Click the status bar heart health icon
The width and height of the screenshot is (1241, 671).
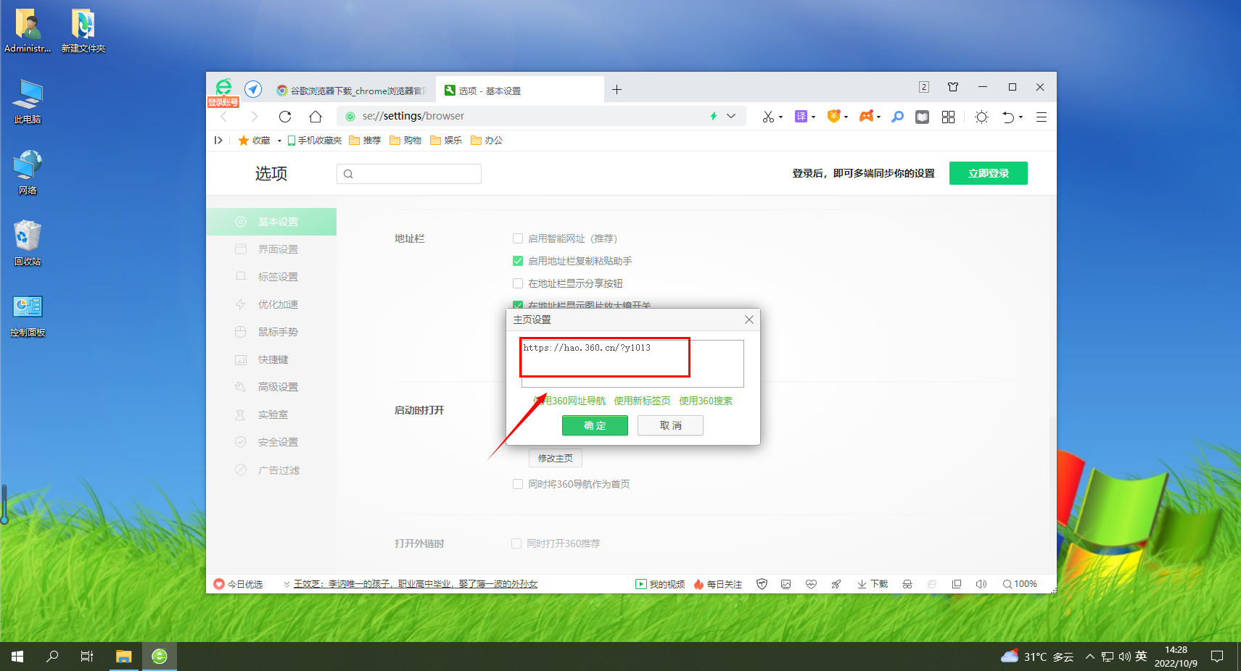811,584
